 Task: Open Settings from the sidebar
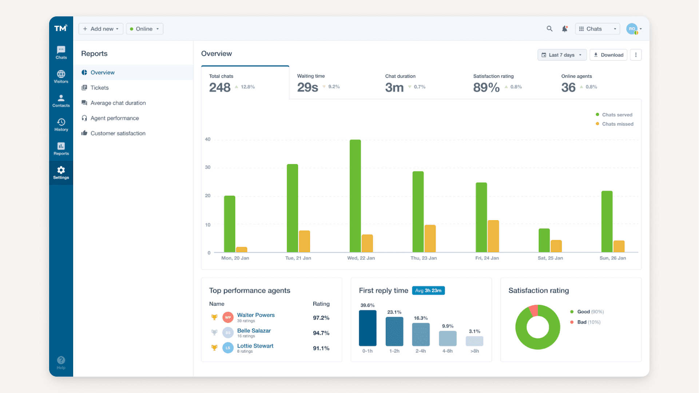61,172
